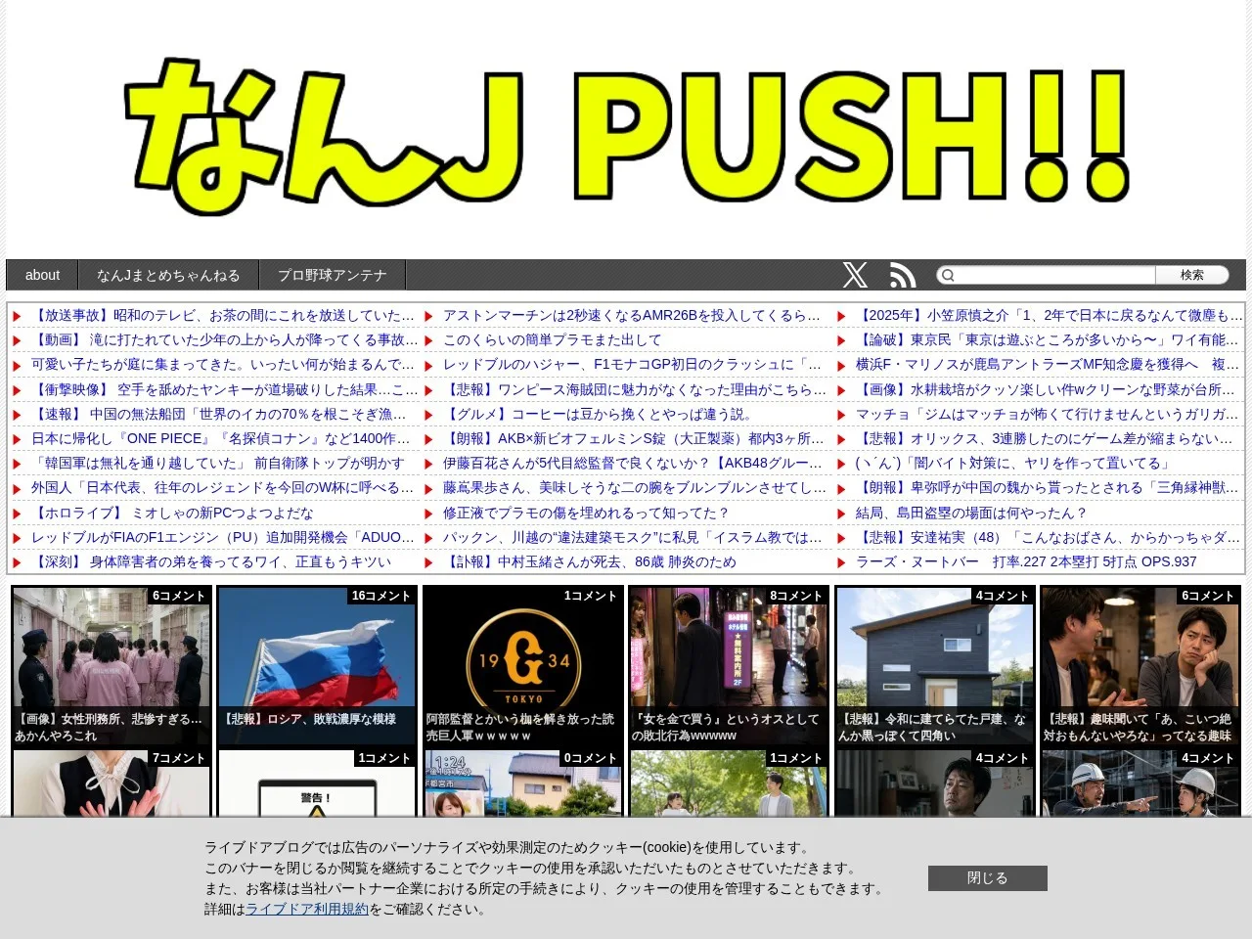Open headline 外国人「日本代表、往年のレジェンド
The width and height of the screenshot is (1252, 939).
point(223,487)
